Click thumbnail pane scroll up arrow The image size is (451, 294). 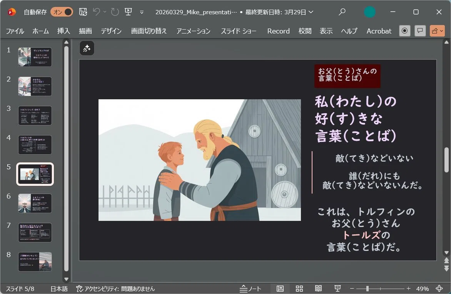coord(67,42)
